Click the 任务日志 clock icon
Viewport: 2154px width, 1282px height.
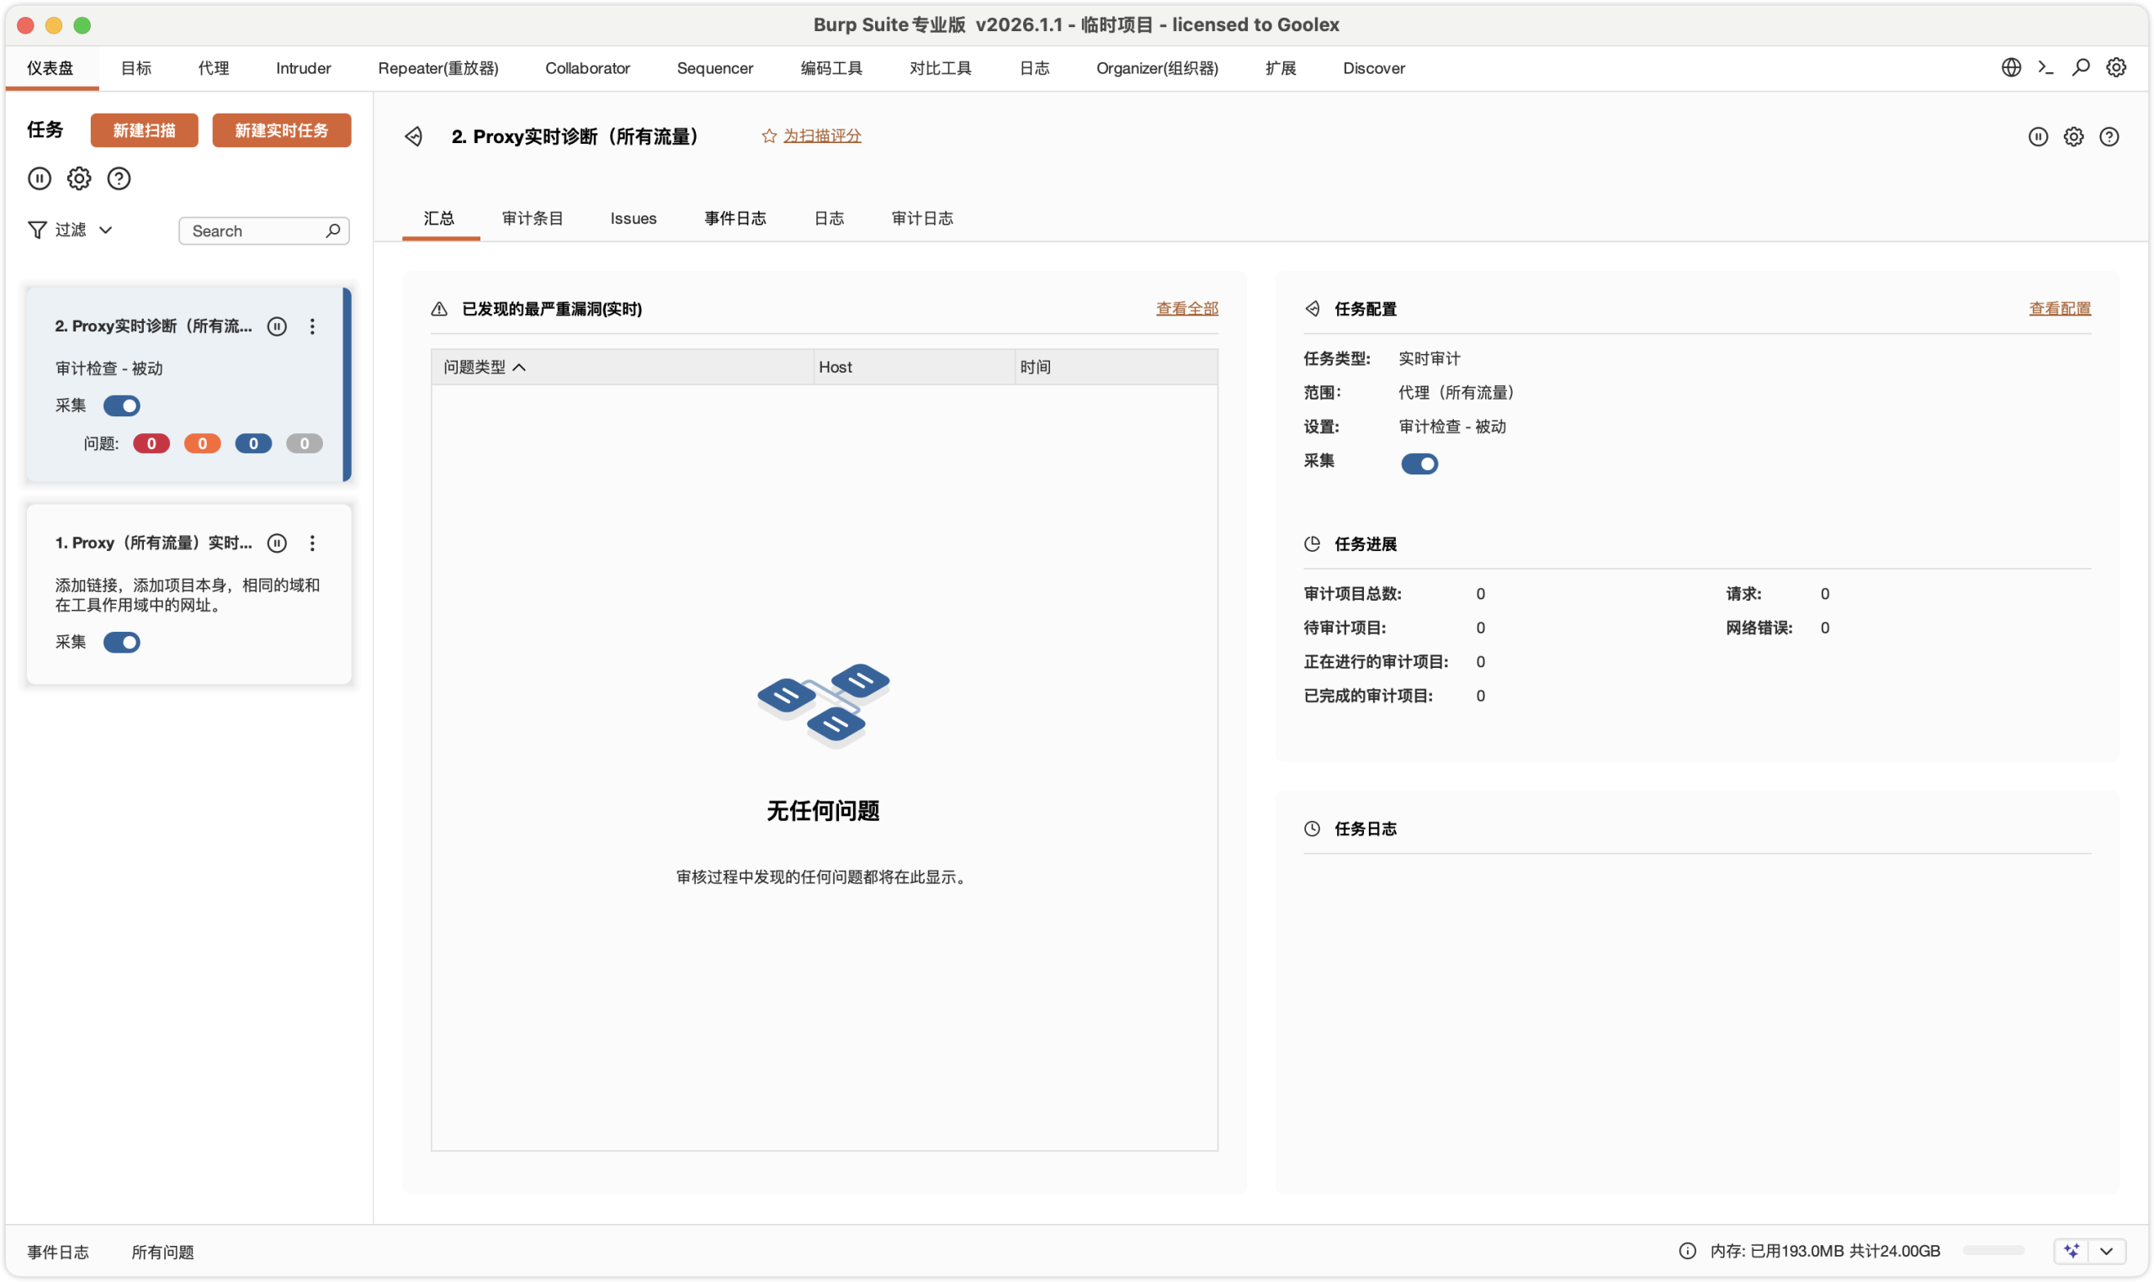[1312, 829]
